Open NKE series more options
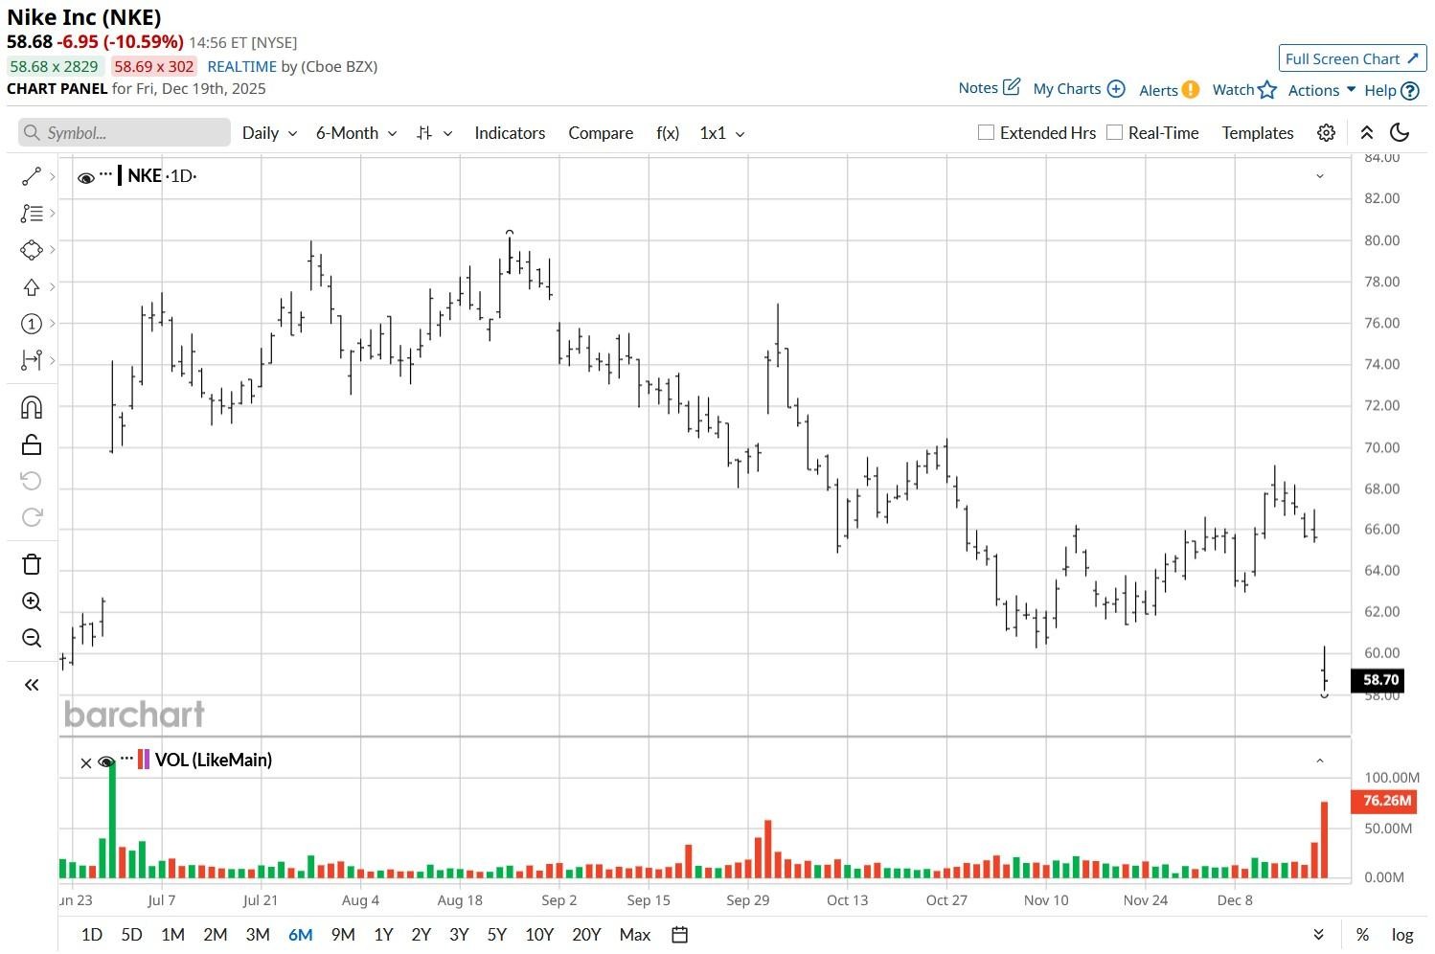This screenshot has width=1435, height=954. tap(105, 174)
